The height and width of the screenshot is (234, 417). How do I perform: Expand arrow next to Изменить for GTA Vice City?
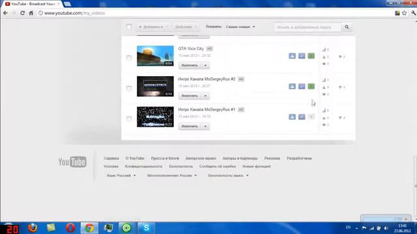pos(205,65)
